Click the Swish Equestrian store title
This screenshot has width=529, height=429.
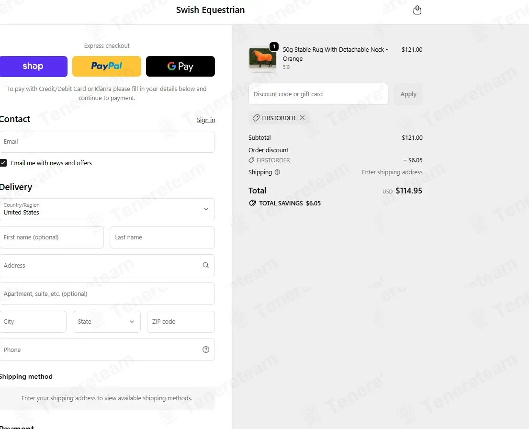(211, 10)
